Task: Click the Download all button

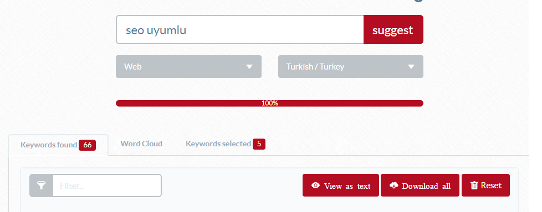Action: (420, 185)
